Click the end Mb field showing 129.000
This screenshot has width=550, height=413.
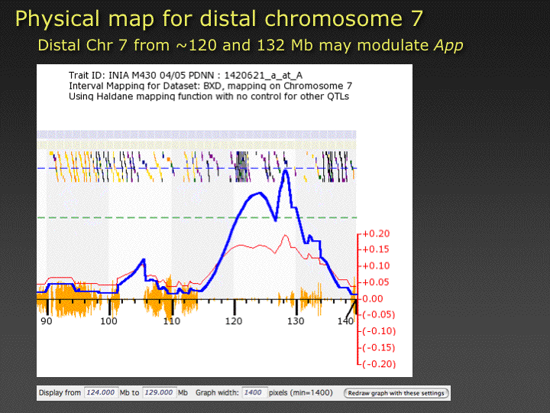159,392
